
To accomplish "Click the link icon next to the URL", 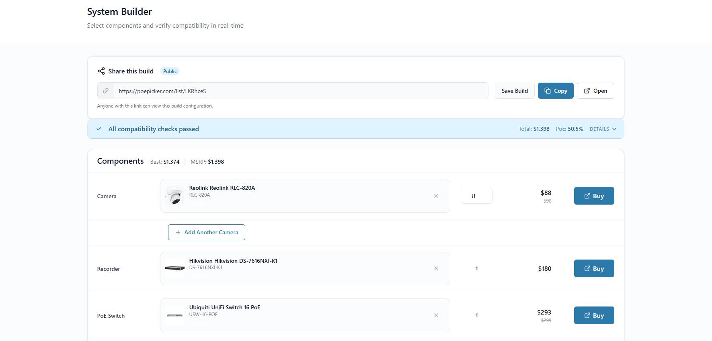I will (106, 91).
